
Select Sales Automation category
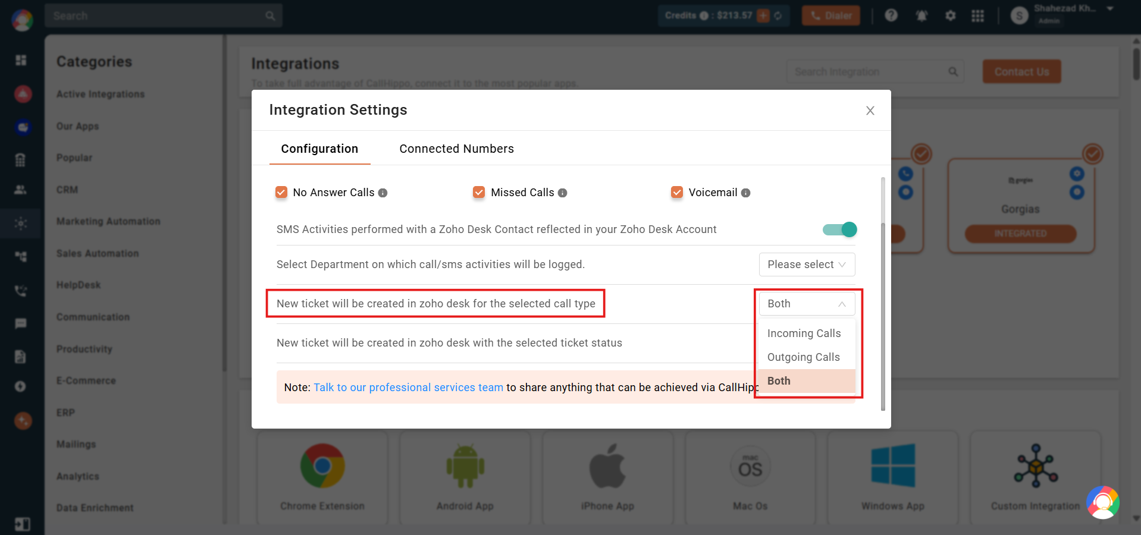(x=98, y=253)
